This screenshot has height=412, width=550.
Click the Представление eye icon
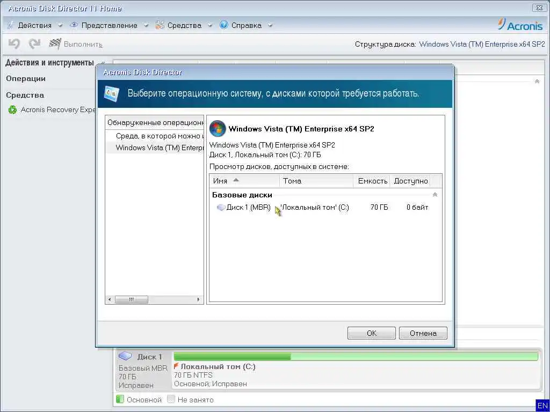click(x=74, y=25)
